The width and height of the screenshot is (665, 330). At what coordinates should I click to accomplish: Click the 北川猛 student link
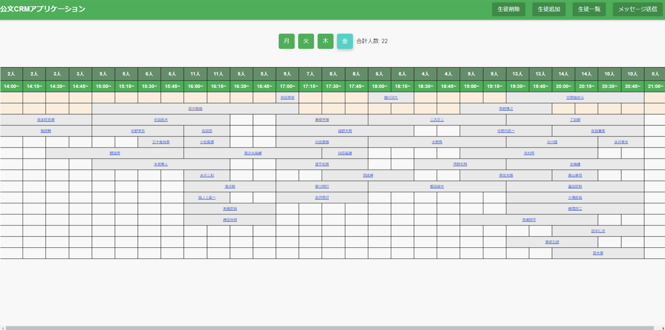tap(552, 142)
